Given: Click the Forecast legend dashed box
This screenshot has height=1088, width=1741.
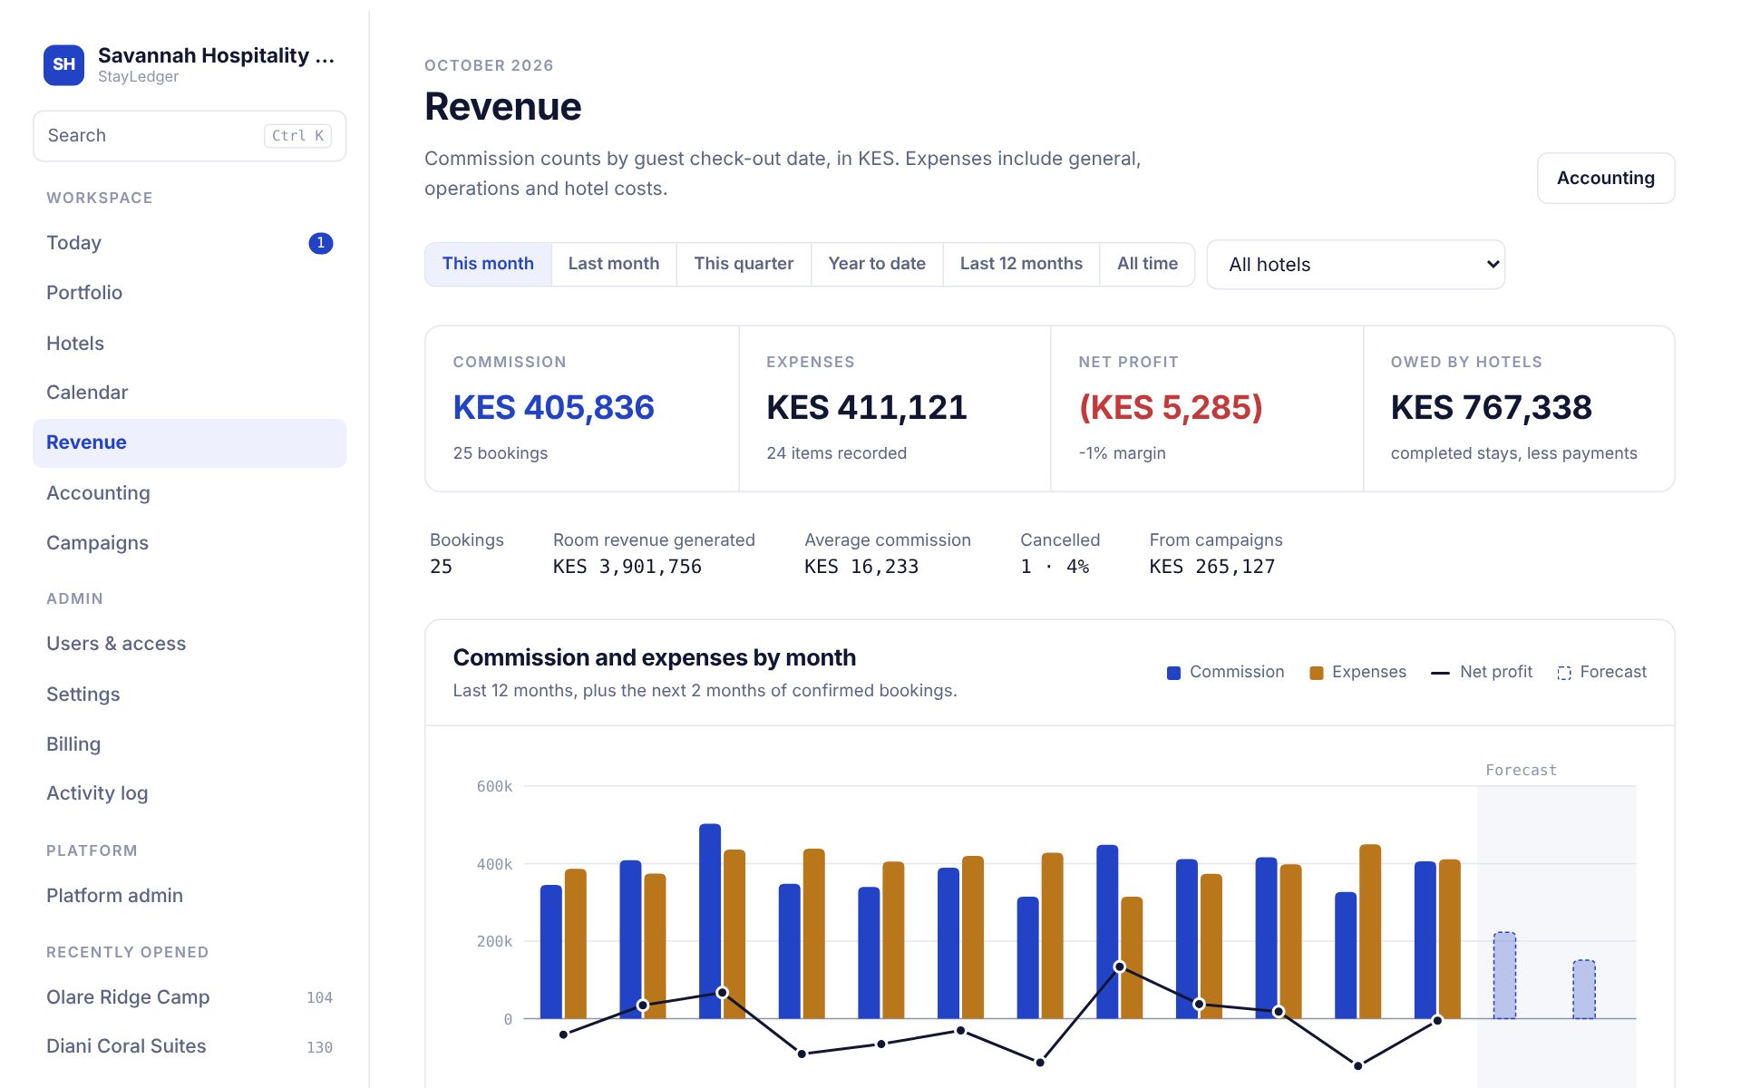Looking at the screenshot, I should [x=1564, y=673].
